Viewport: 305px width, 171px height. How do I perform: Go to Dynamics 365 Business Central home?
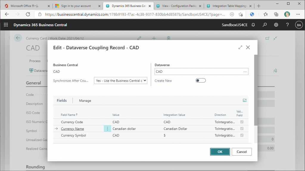[40, 25]
